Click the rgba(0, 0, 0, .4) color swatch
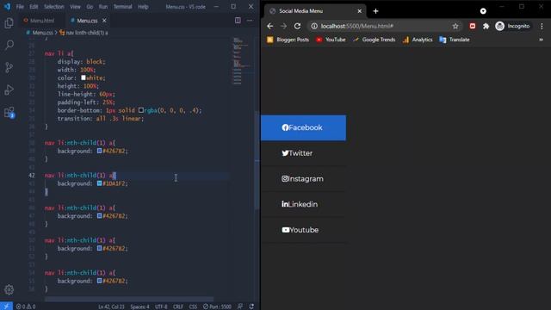 coord(141,110)
